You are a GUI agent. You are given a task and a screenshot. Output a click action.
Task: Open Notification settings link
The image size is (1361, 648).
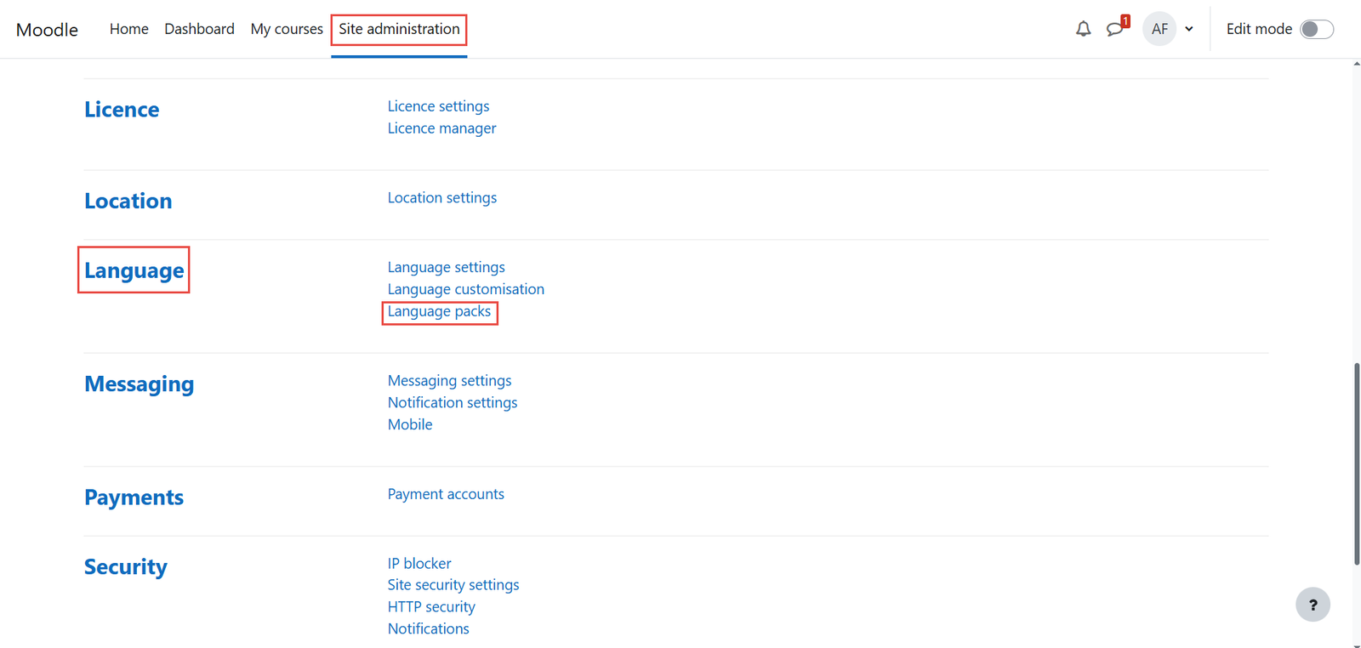point(452,402)
